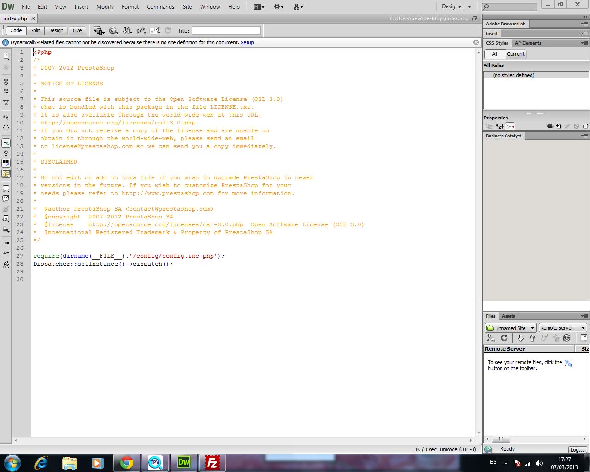
Task: Click the Synchronize files icon
Action: 567,338
